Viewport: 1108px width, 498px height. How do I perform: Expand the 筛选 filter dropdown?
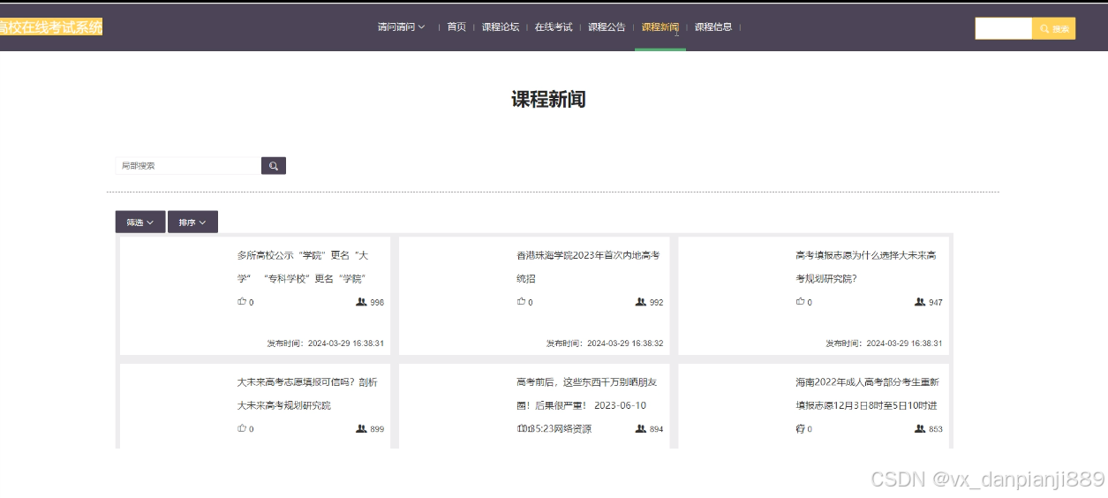tap(140, 223)
